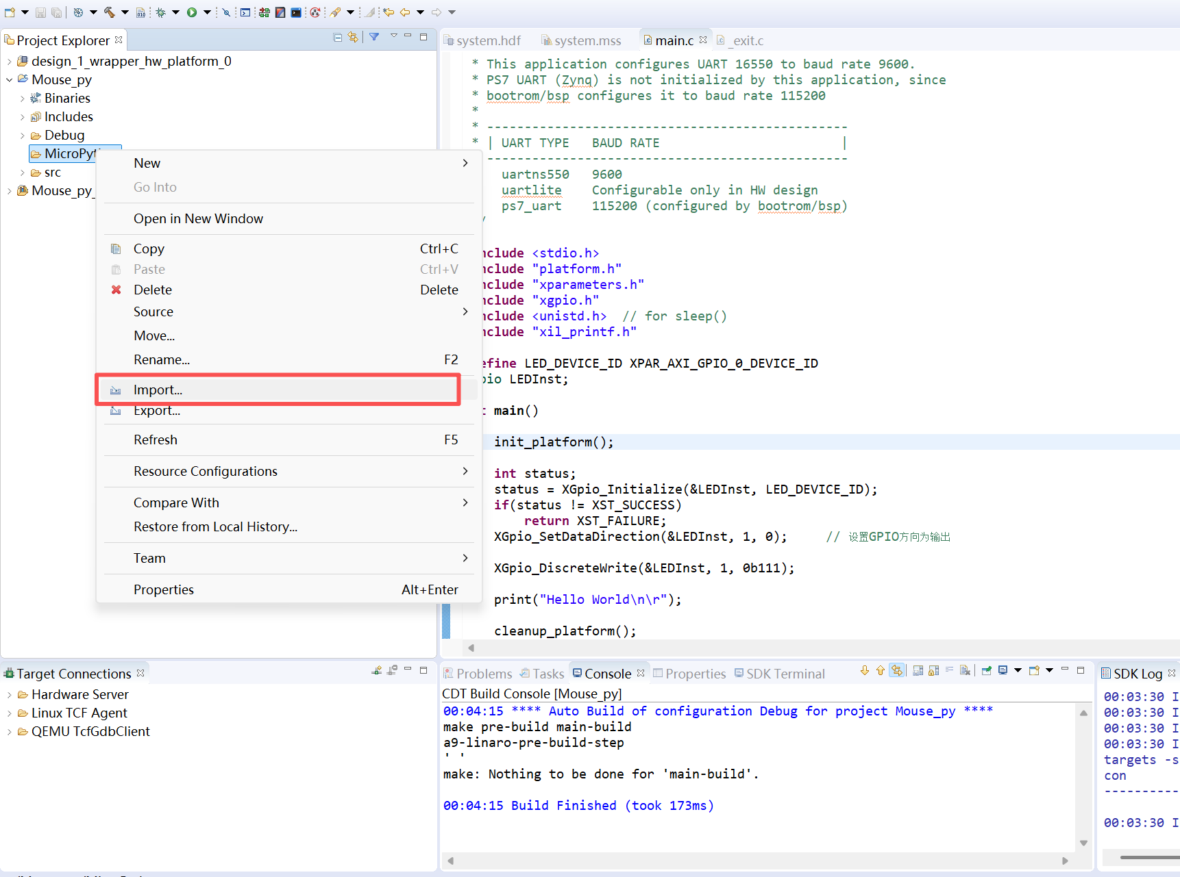Click the Display Selected Console monitor icon
Image resolution: width=1180 pixels, height=877 pixels.
point(1003,671)
